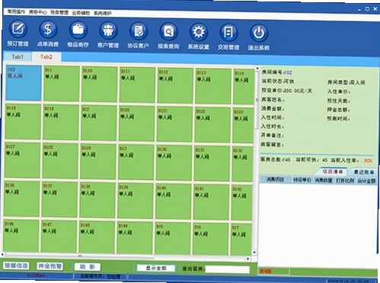Select room D137 tile
The width and height of the screenshot is (380, 283).
pyautogui.click(x=59, y=200)
